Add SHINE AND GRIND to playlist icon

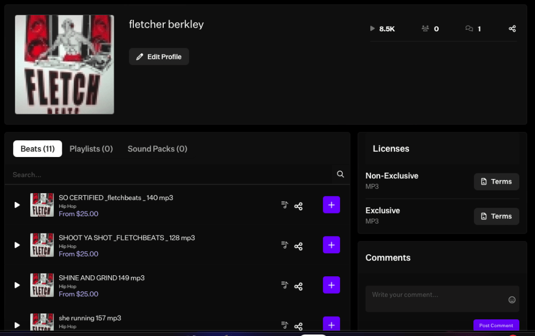[284, 285]
